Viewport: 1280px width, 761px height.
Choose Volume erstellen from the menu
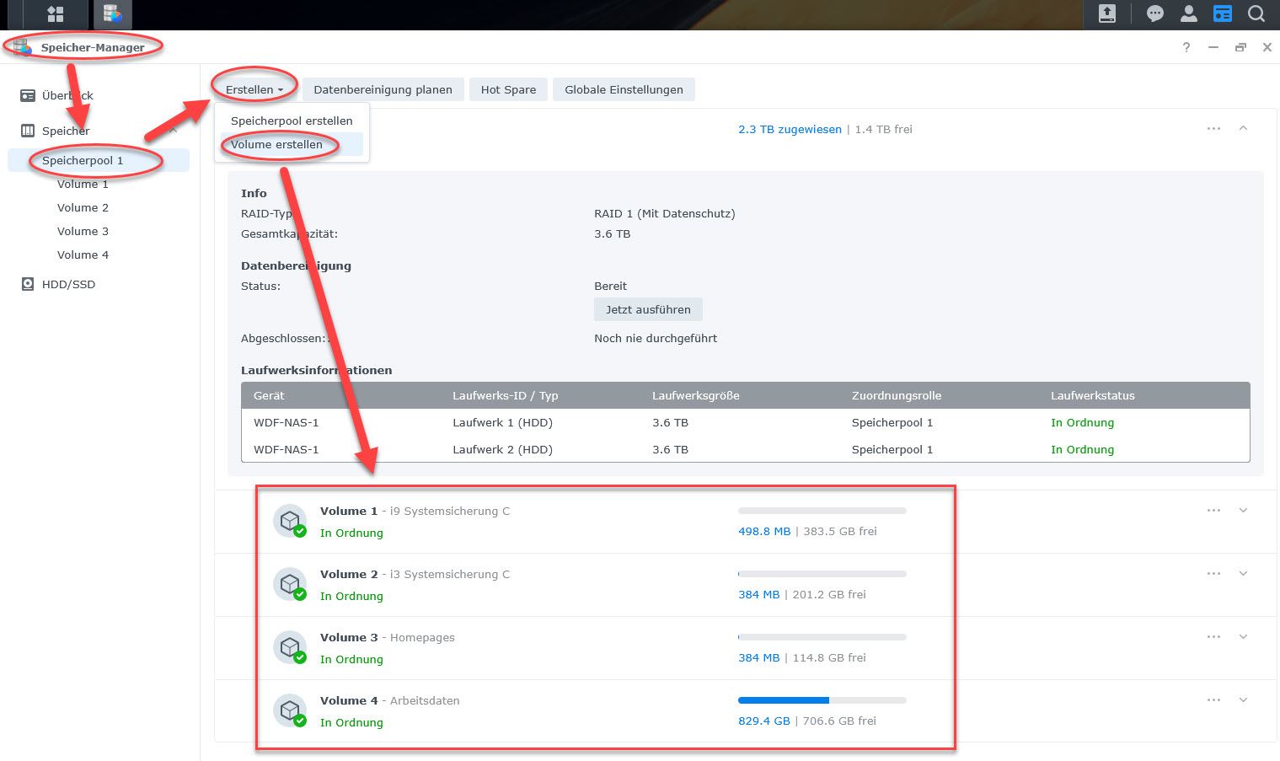(276, 144)
